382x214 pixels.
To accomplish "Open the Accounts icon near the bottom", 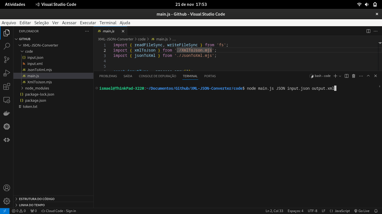I will coord(7,188).
